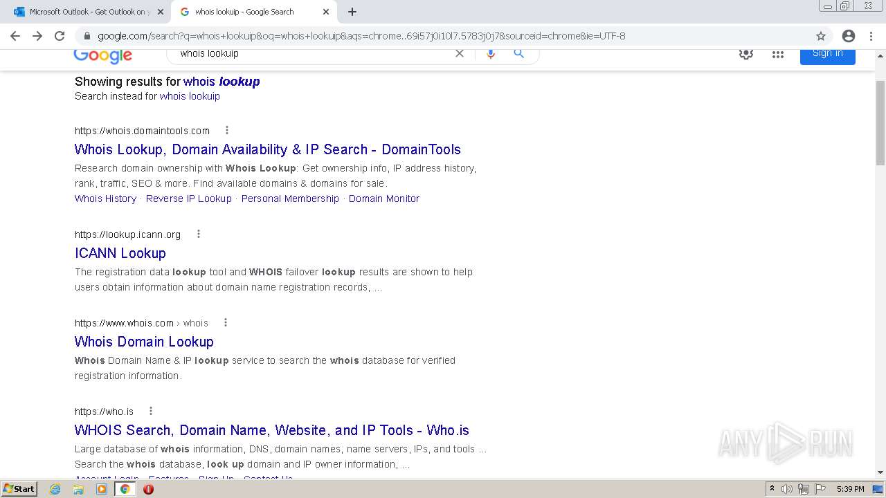Open Windows Explorer from the taskbar
This screenshot has height=498, width=886.
coord(78,489)
